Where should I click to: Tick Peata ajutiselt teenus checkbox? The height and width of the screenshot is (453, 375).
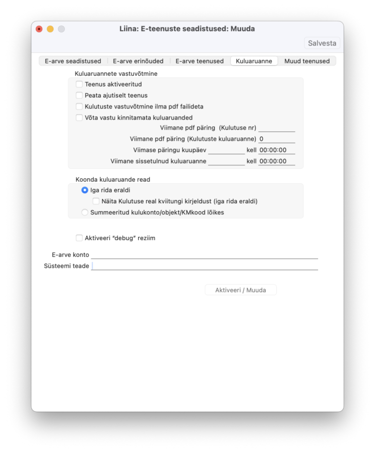[79, 95]
